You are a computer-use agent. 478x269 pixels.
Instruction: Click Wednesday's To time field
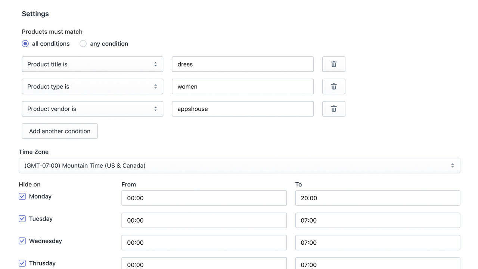[378, 242]
